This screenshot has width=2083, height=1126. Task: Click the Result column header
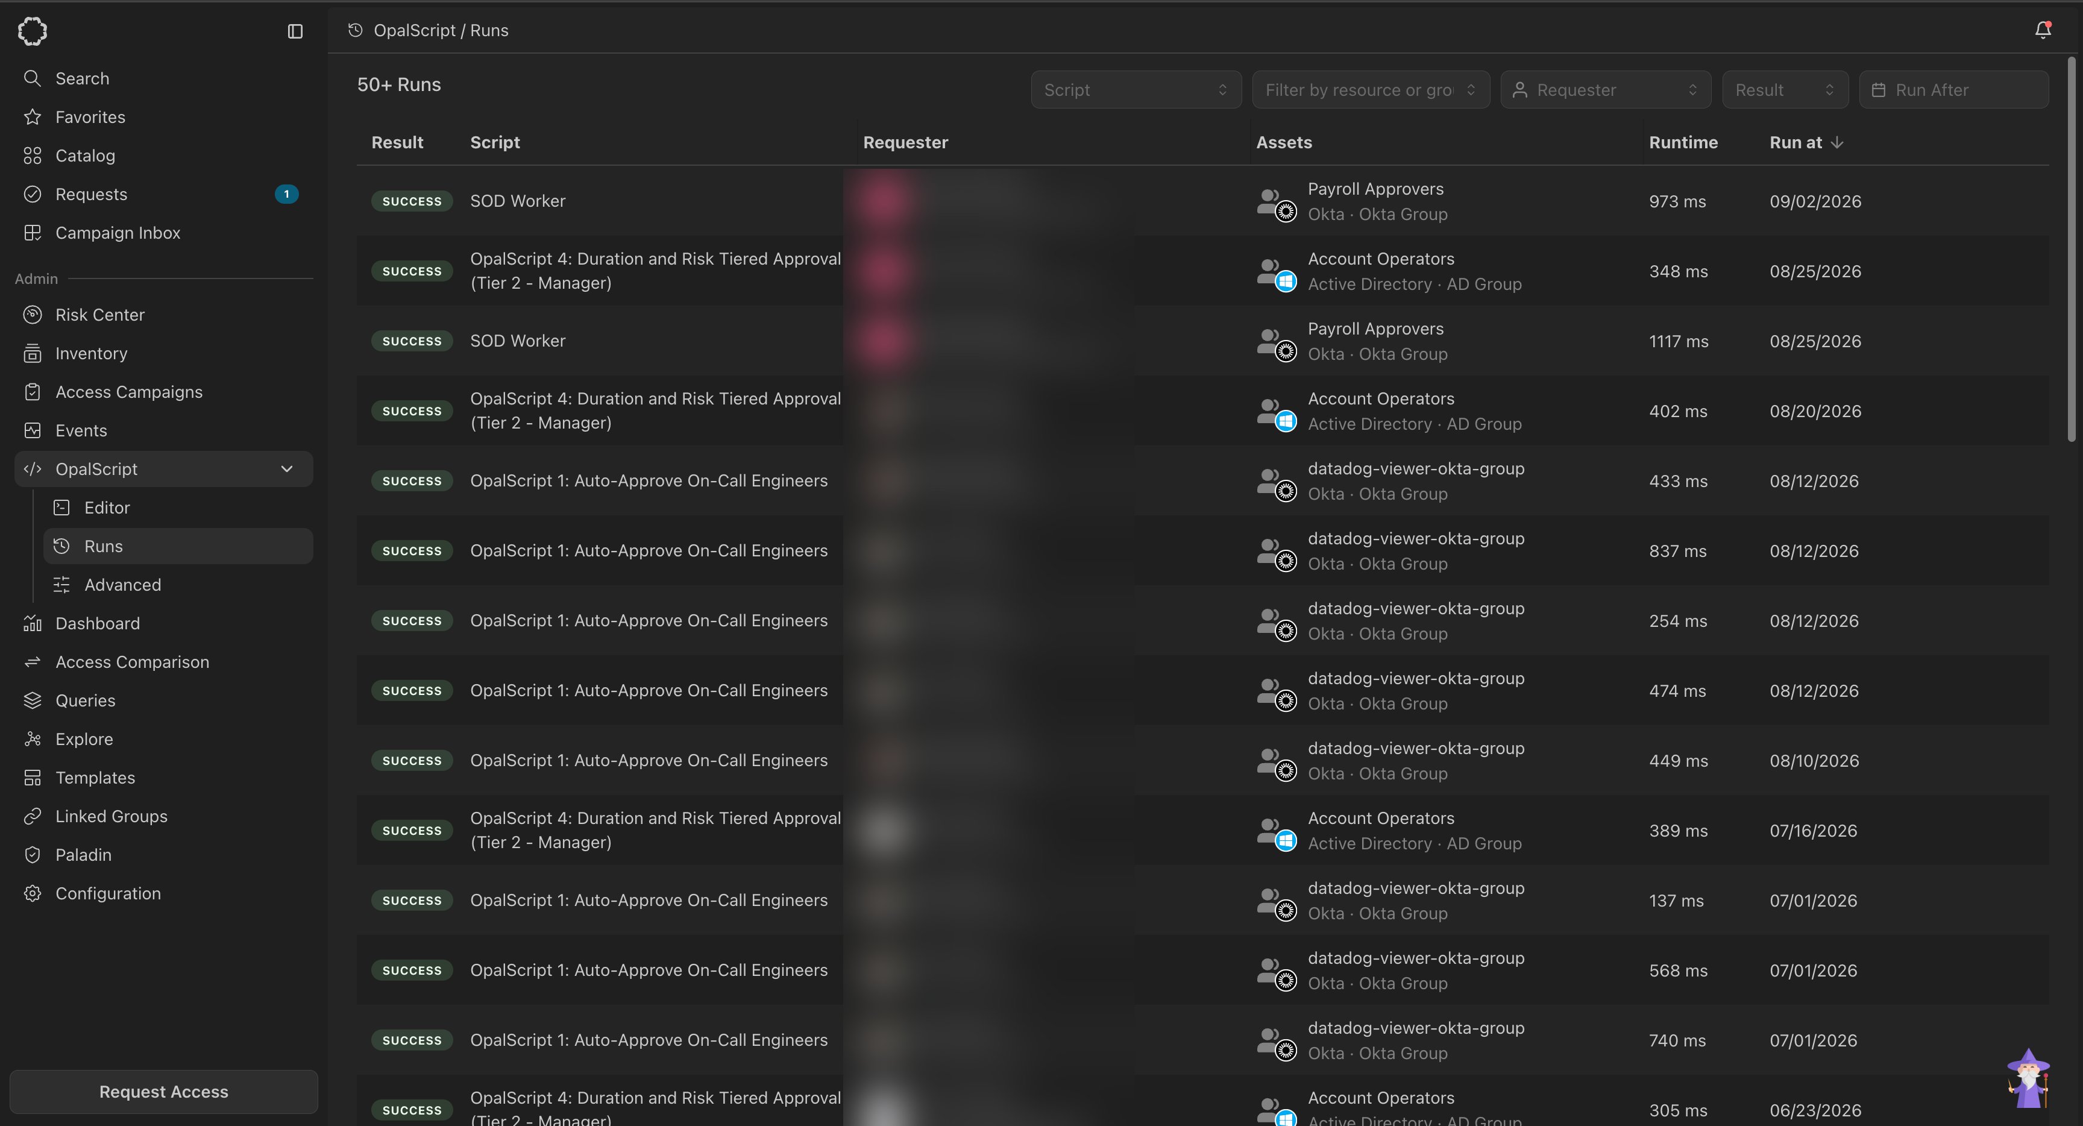point(397,142)
